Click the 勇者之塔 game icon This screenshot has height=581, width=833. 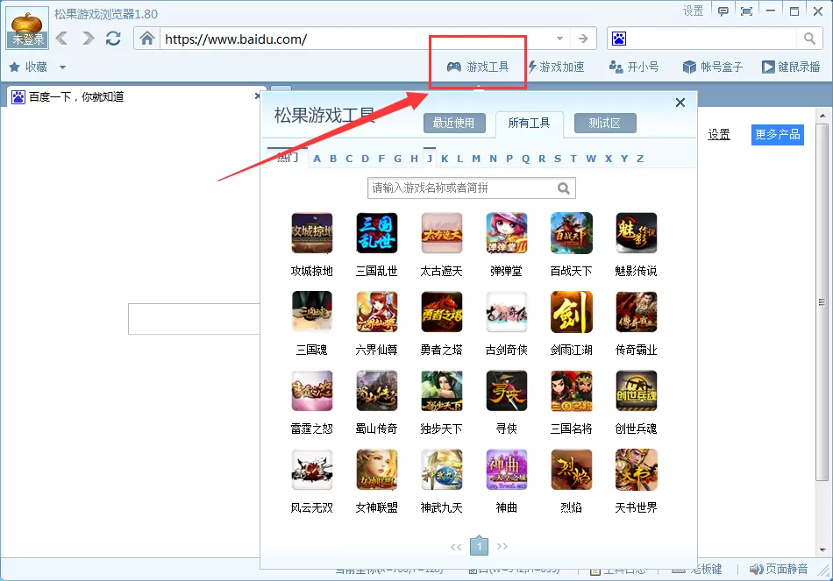click(441, 312)
